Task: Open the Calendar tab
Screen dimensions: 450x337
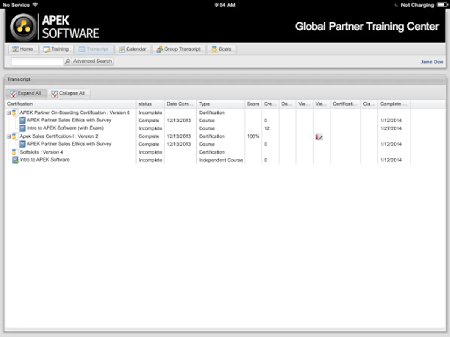Action: (133, 49)
